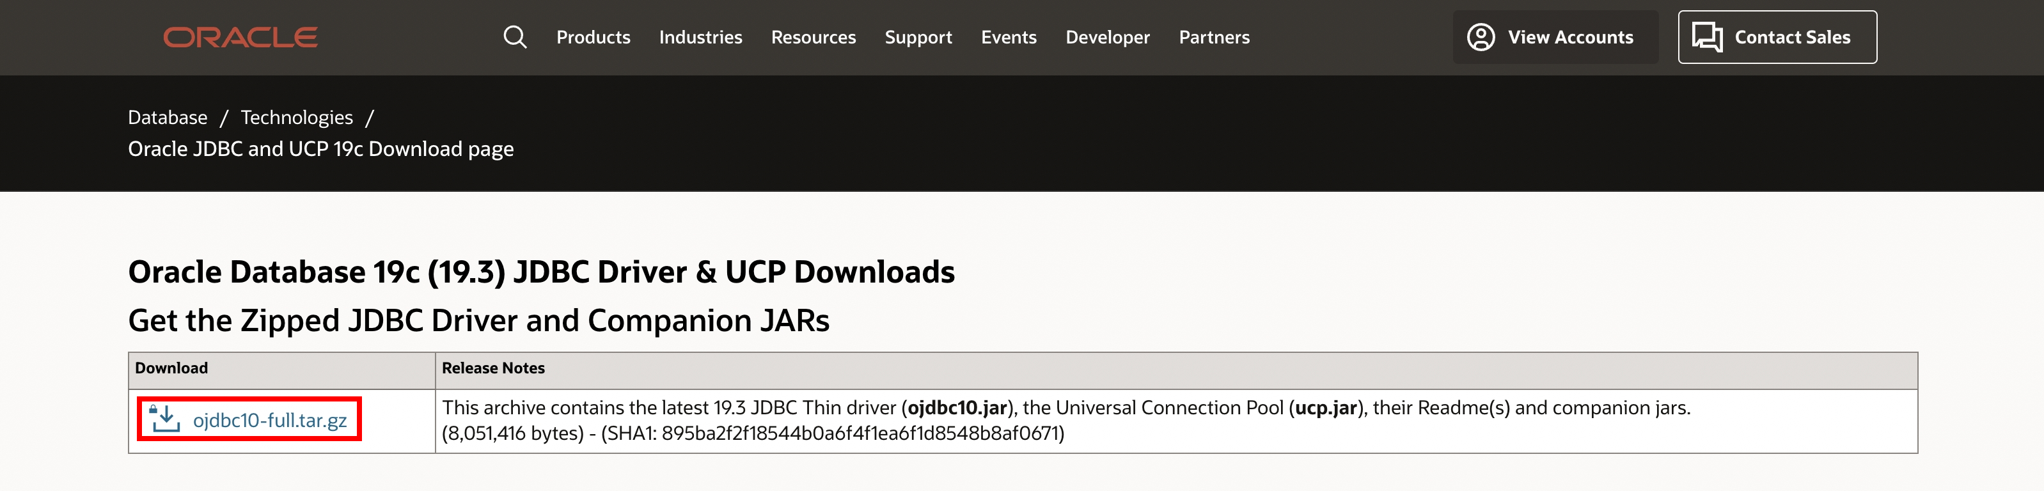
Task: Open the search magnifier icon
Action: click(x=515, y=37)
